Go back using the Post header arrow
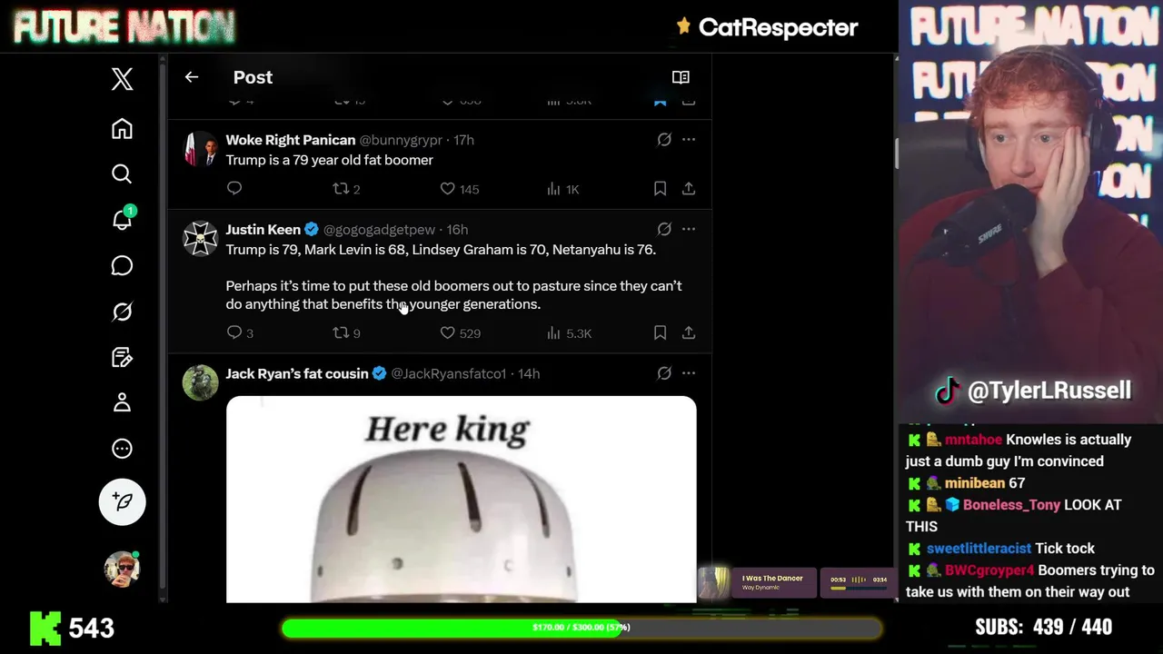The width and height of the screenshot is (1163, 654). click(192, 77)
